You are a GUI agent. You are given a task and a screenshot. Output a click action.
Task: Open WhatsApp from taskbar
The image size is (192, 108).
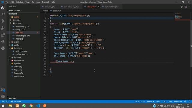(24, 106)
